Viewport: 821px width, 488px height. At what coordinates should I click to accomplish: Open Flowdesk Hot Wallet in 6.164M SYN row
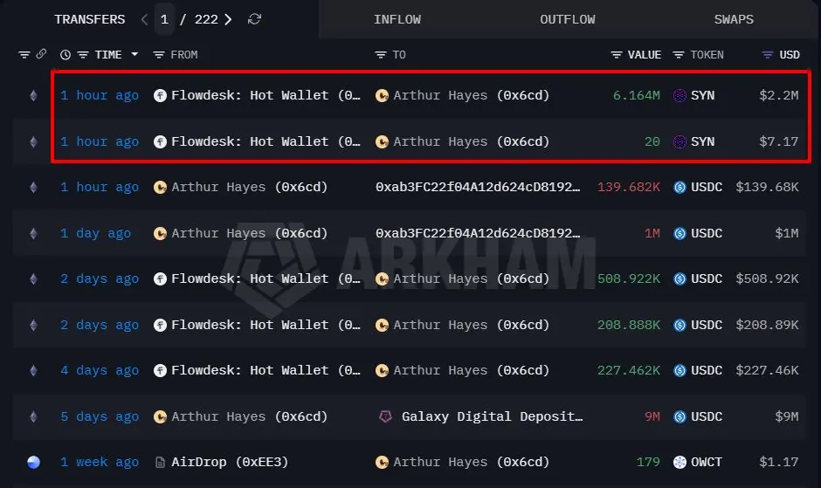pos(266,95)
